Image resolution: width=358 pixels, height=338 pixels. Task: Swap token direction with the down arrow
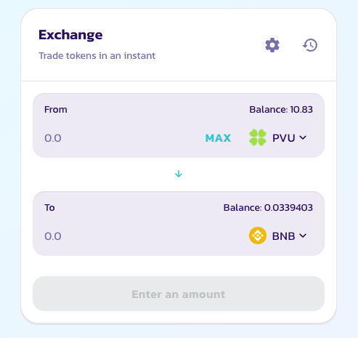(179, 174)
